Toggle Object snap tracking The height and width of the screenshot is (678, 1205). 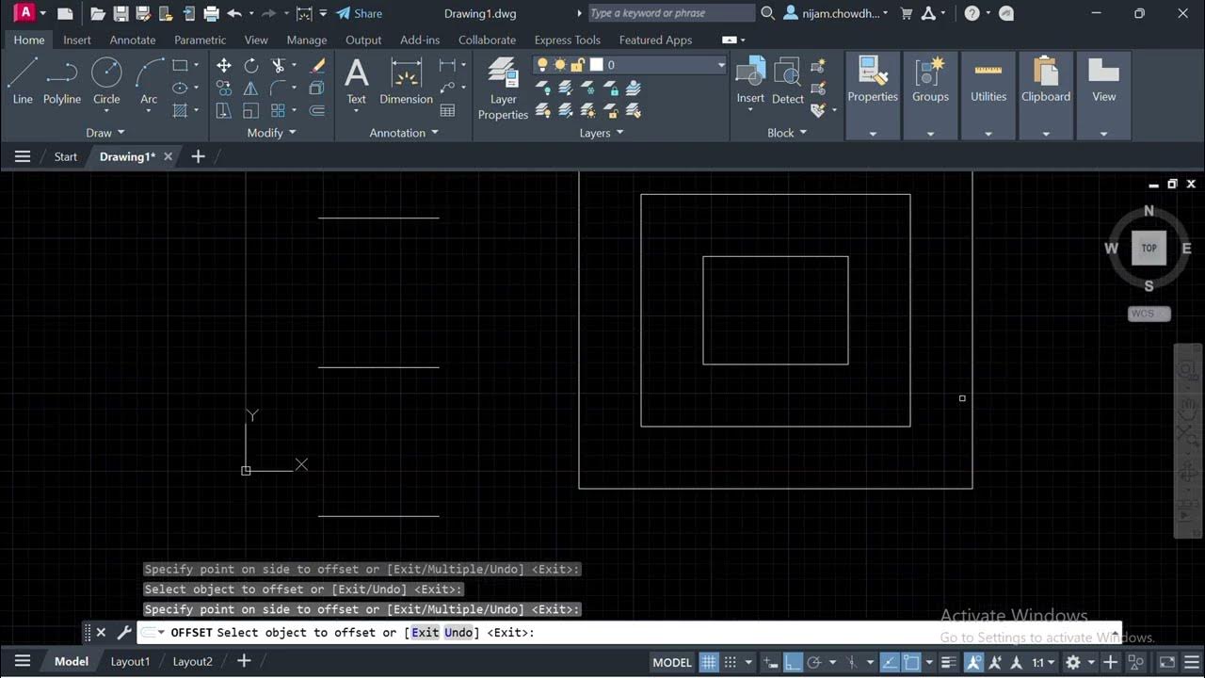889,662
